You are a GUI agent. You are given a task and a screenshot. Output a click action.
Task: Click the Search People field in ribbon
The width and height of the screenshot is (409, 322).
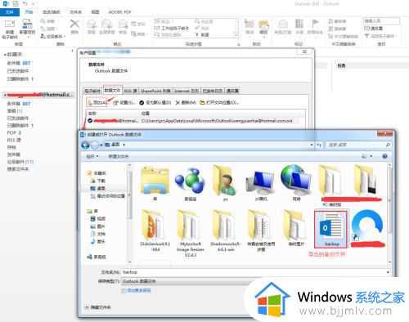point(381,21)
